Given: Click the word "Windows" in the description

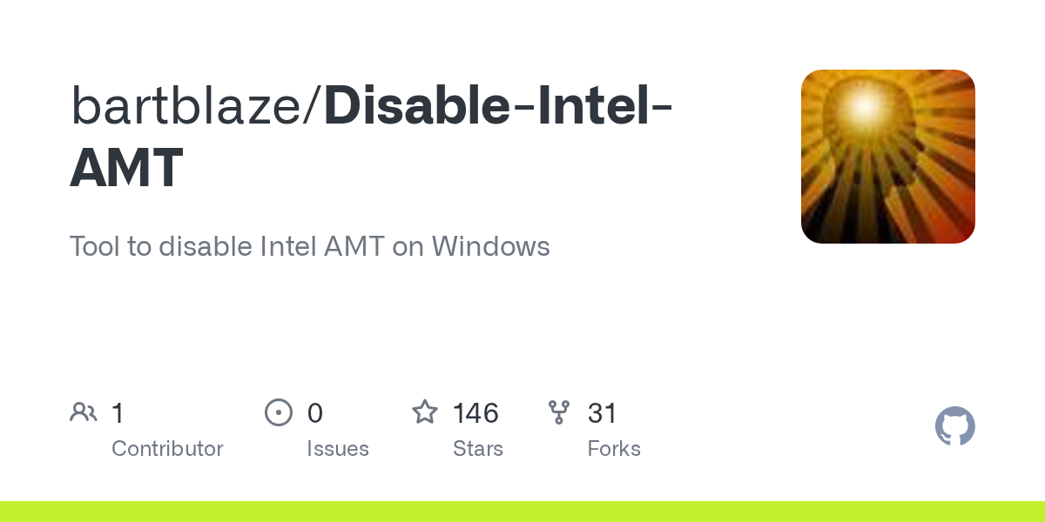Looking at the screenshot, I should 490,246.
